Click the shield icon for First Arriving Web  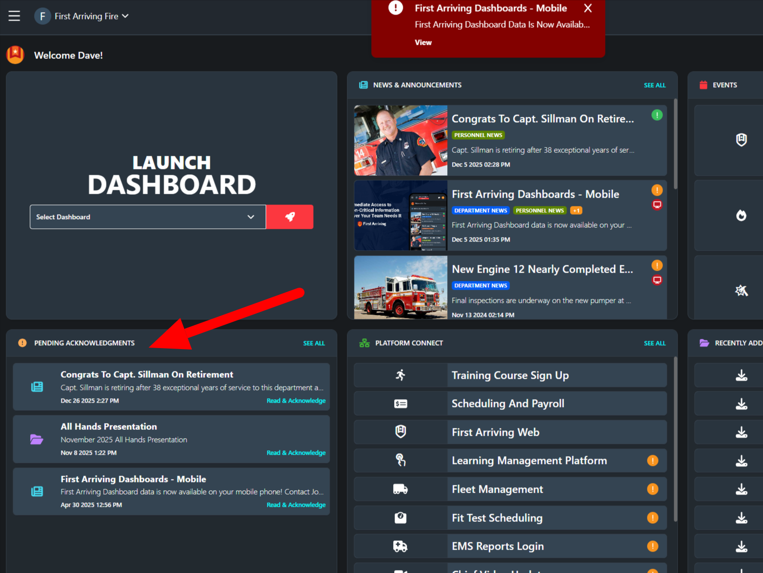pyautogui.click(x=401, y=432)
